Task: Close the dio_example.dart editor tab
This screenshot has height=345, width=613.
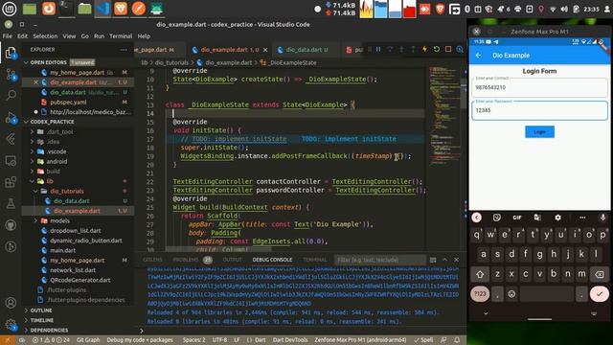Action: [x=265, y=50]
